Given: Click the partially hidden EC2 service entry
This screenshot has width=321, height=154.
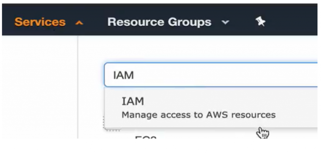Looking at the screenshot, I should 145,137.
